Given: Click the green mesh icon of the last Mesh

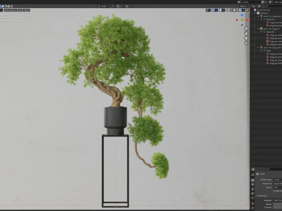Looking at the screenshot, I should (x=264, y=50).
